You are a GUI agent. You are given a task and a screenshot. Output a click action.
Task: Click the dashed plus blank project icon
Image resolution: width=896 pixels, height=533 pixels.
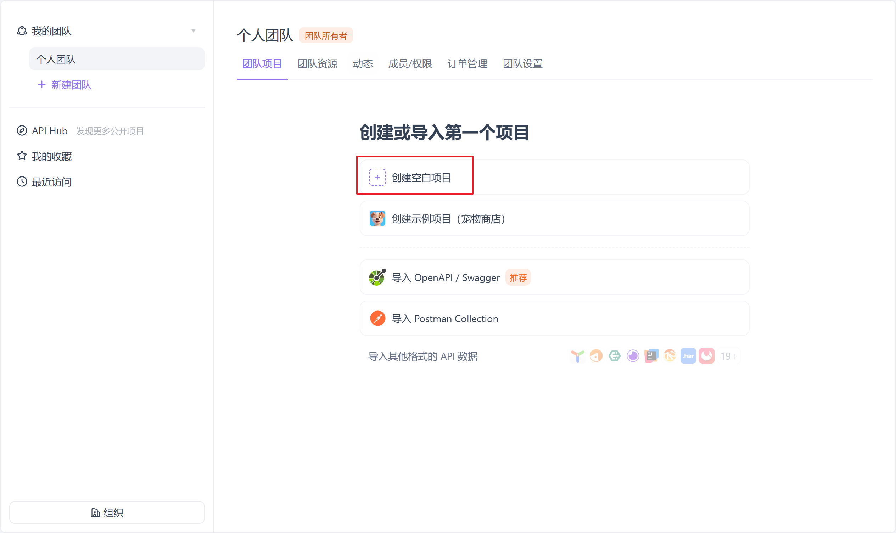pyautogui.click(x=377, y=177)
